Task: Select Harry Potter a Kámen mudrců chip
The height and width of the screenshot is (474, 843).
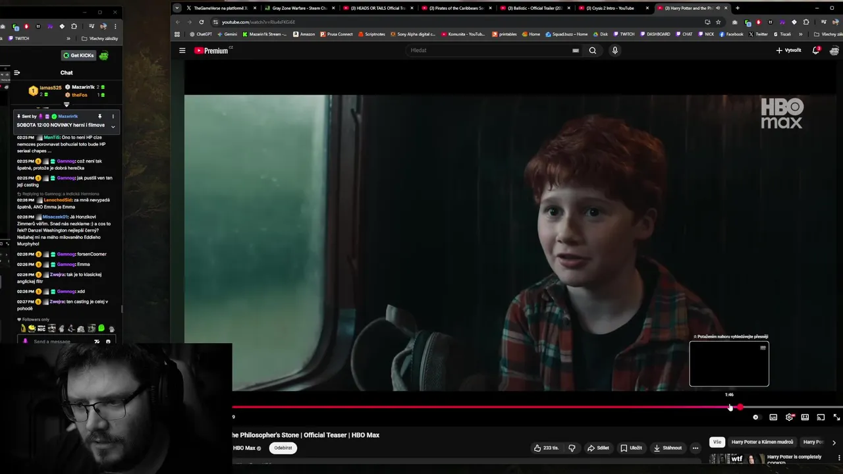Action: tap(762, 442)
